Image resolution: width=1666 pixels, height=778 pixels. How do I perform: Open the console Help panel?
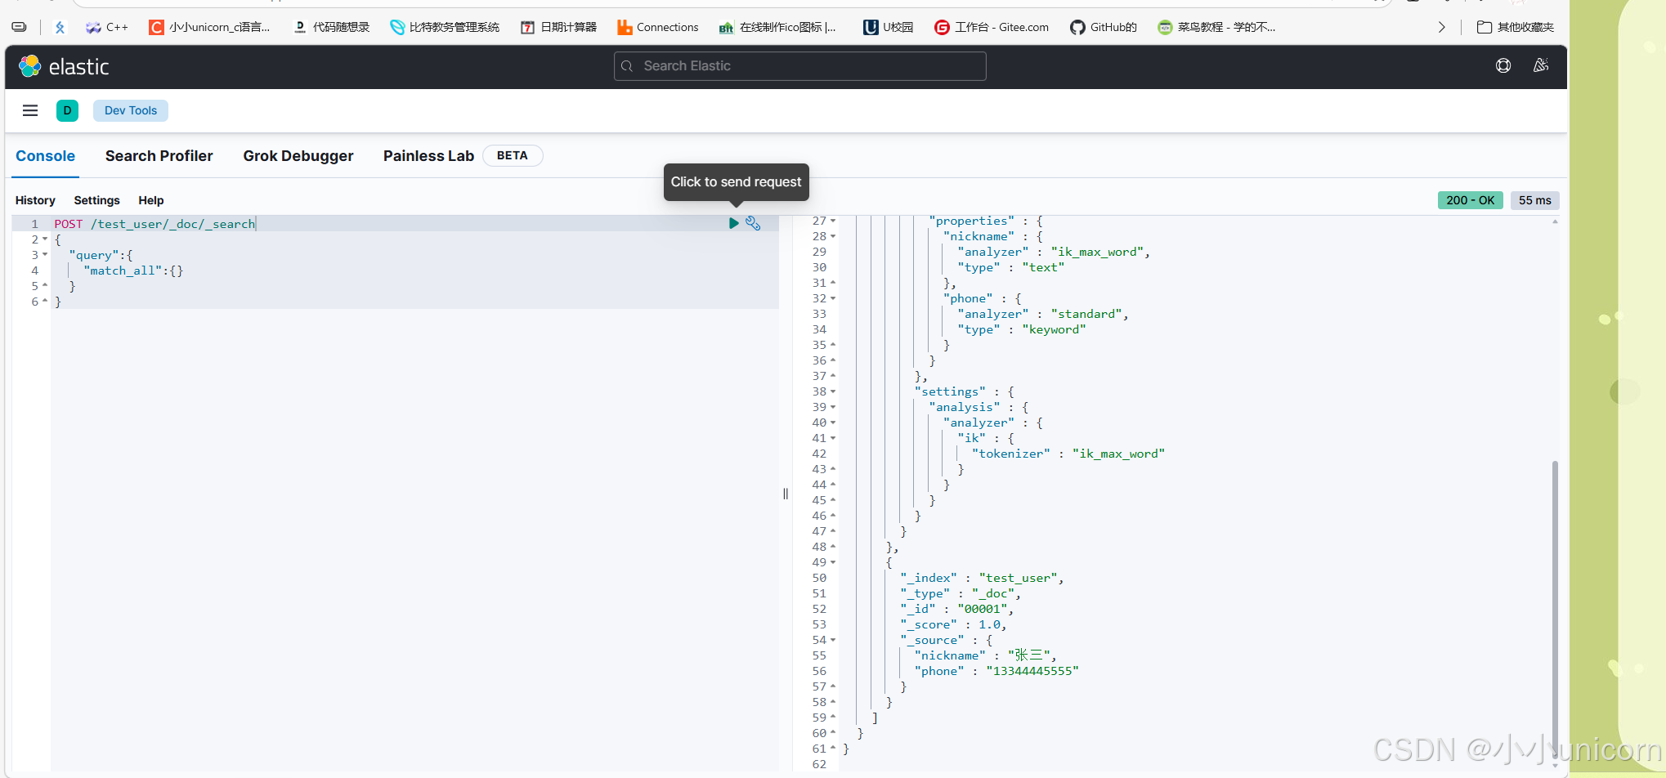[x=151, y=200]
